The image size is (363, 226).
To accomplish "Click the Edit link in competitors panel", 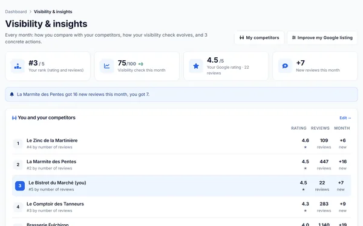I will click(x=345, y=118).
